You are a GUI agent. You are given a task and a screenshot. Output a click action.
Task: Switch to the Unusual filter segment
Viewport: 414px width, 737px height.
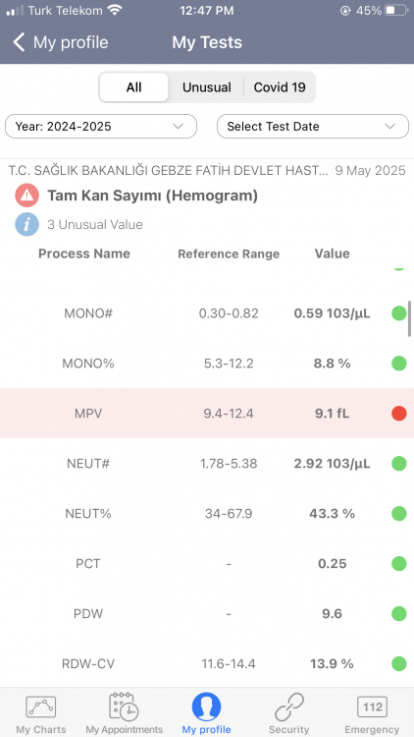click(x=207, y=87)
